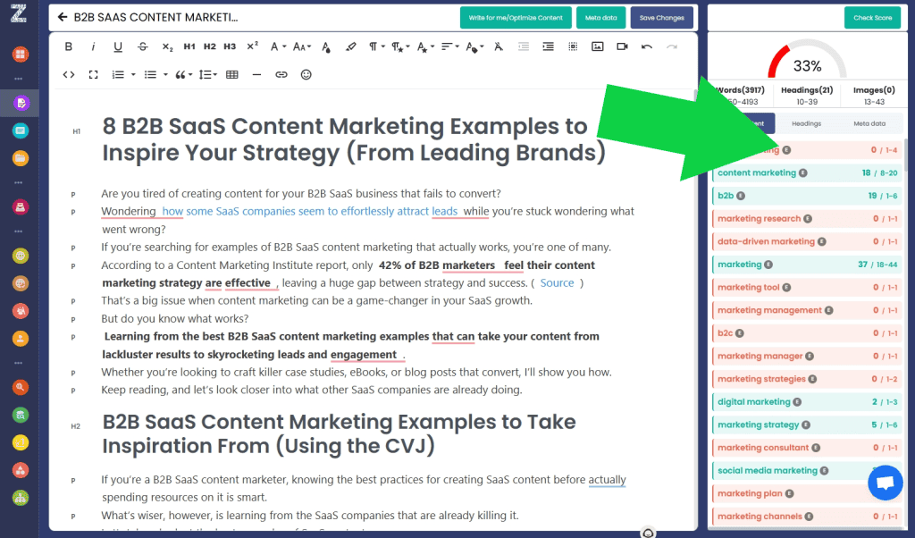This screenshot has height=538, width=915.
Task: Apply subscript formatting
Action: tap(167, 46)
